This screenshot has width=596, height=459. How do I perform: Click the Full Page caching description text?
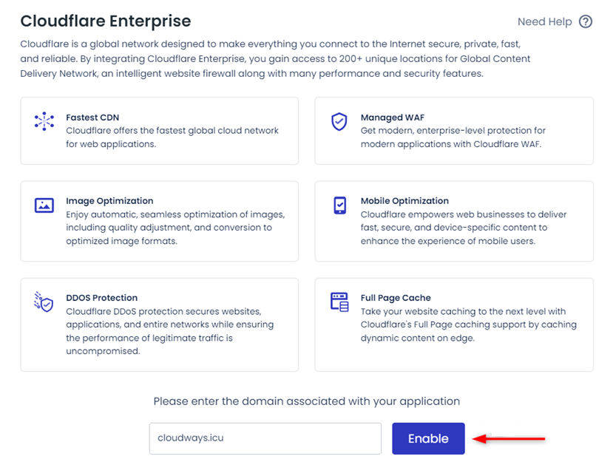(x=468, y=325)
